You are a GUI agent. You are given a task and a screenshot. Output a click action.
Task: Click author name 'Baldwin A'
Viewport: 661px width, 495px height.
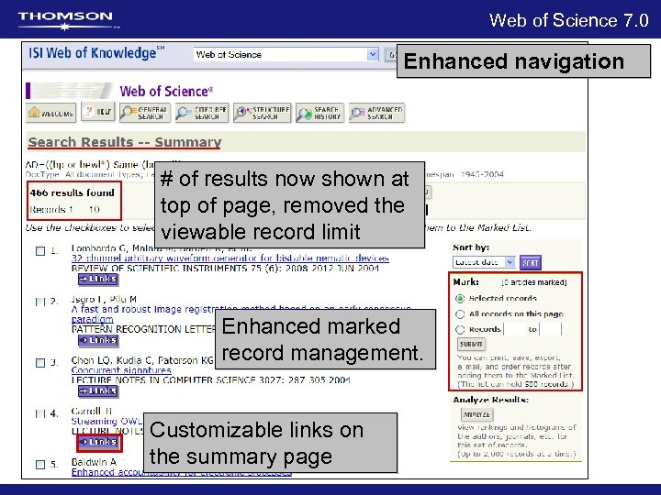(94, 462)
